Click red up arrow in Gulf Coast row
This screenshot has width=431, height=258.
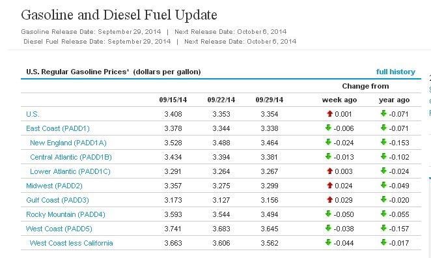point(330,199)
